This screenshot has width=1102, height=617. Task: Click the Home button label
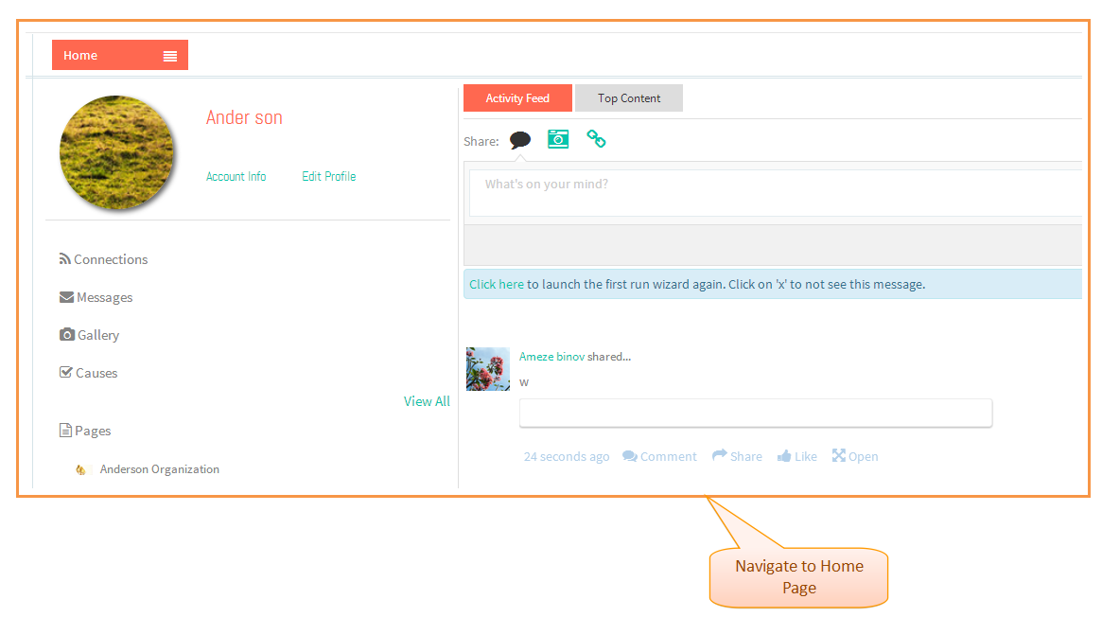tap(80, 56)
